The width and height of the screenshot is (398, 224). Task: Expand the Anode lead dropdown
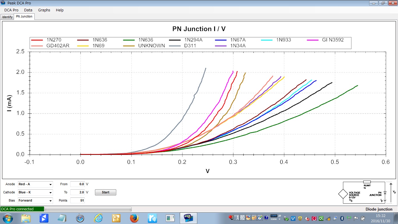50,184
